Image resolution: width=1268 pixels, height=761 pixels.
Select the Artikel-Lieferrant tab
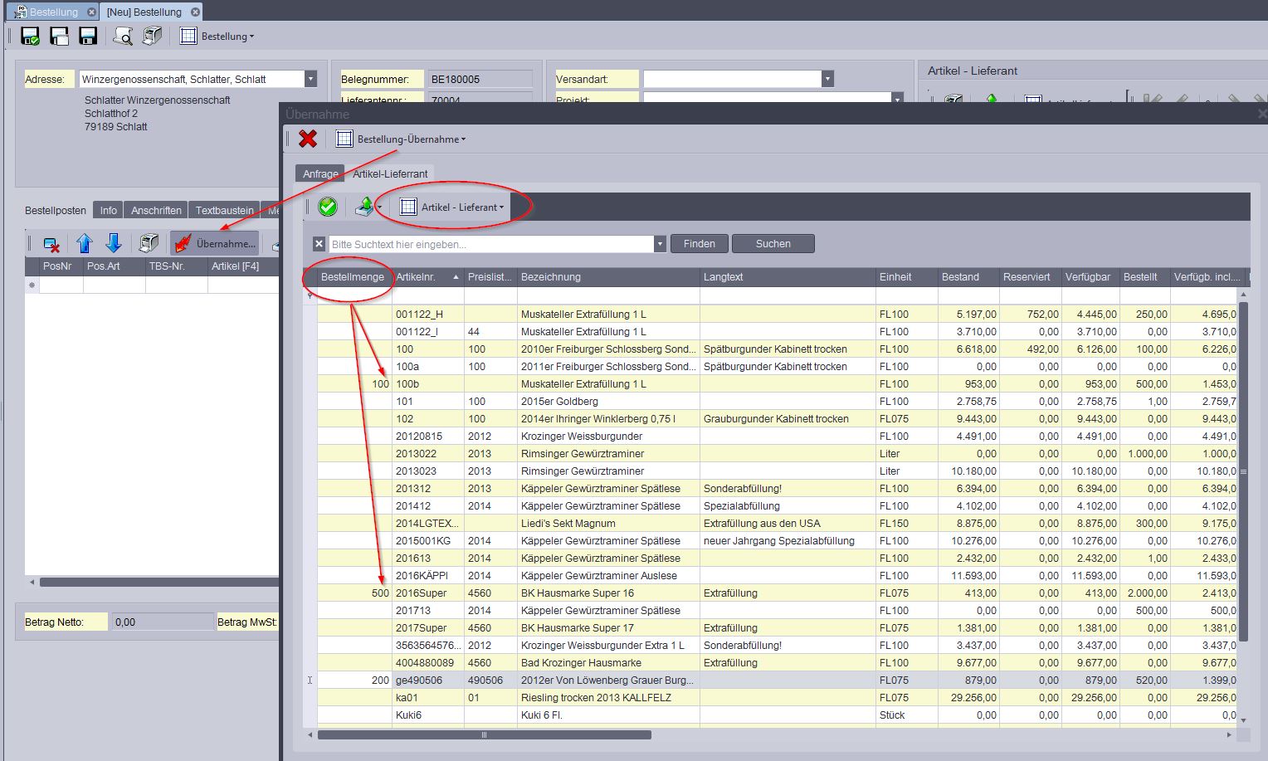(390, 173)
